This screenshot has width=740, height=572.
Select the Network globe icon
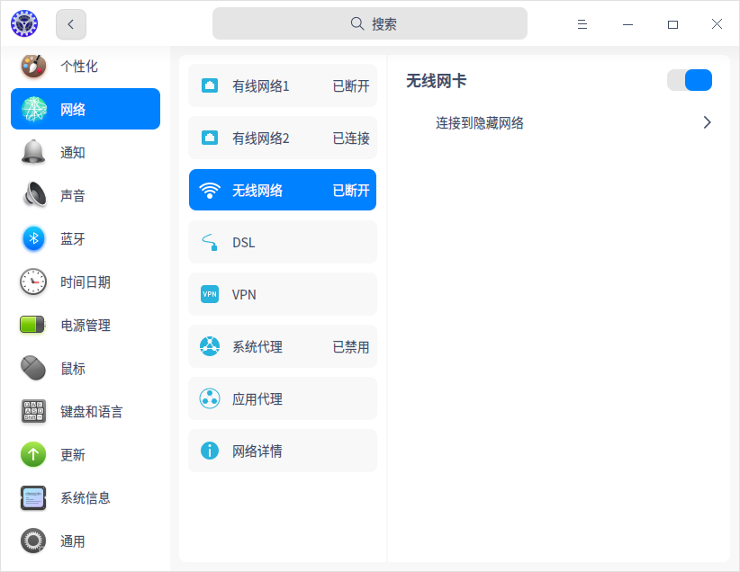point(34,109)
